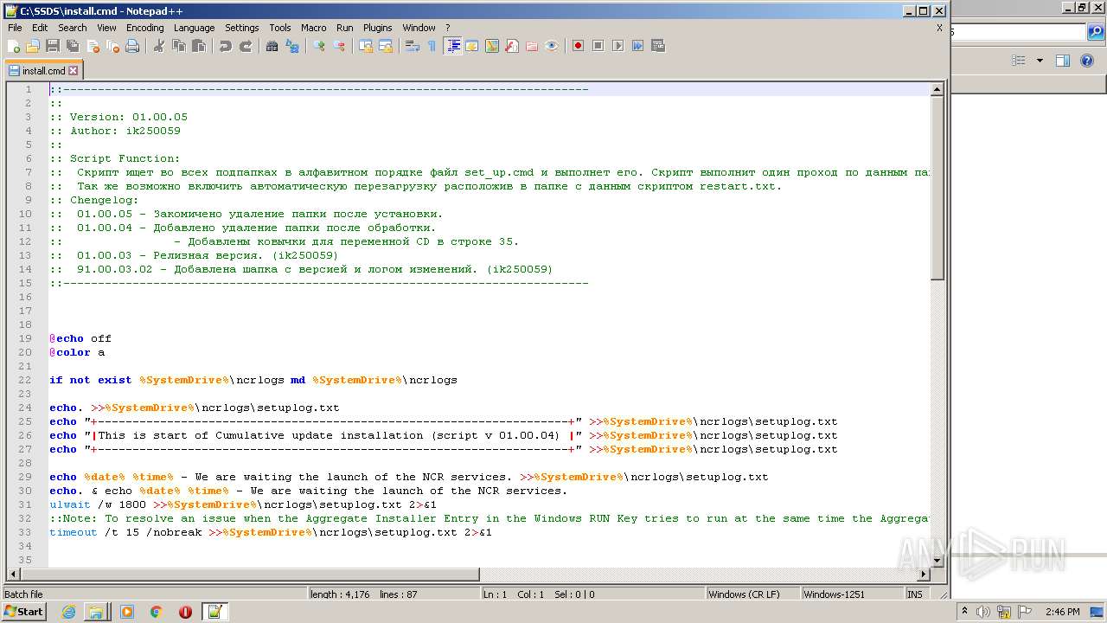
Task: Click the Save All toolbar icon
Action: [x=73, y=46]
